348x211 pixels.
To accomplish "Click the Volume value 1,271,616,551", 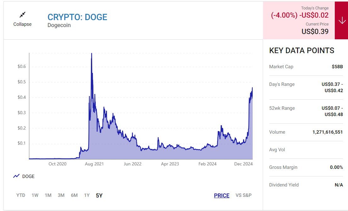I will 328,132.
